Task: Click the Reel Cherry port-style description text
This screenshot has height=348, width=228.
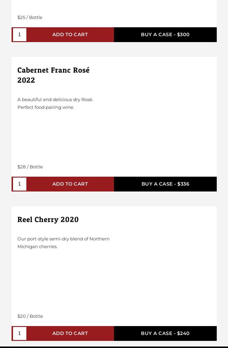Action: click(63, 242)
